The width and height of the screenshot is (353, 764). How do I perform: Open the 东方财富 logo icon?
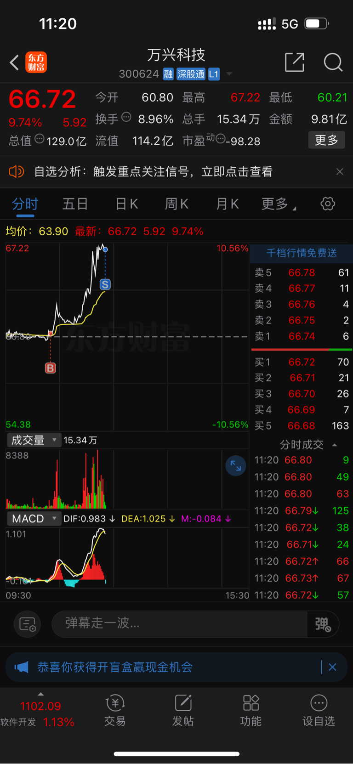pos(36,62)
